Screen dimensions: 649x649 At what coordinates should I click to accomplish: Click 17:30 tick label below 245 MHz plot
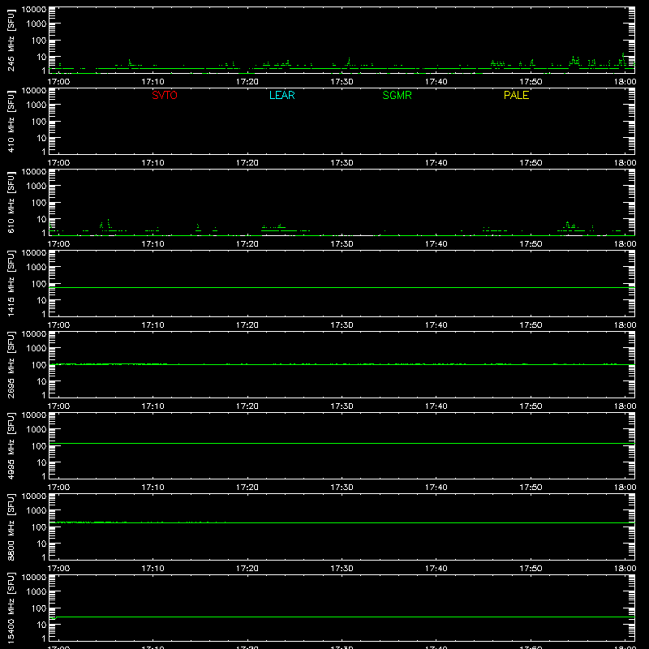(x=342, y=82)
